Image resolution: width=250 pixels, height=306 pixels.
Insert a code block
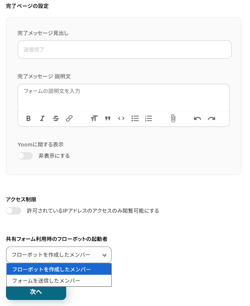[x=121, y=119]
